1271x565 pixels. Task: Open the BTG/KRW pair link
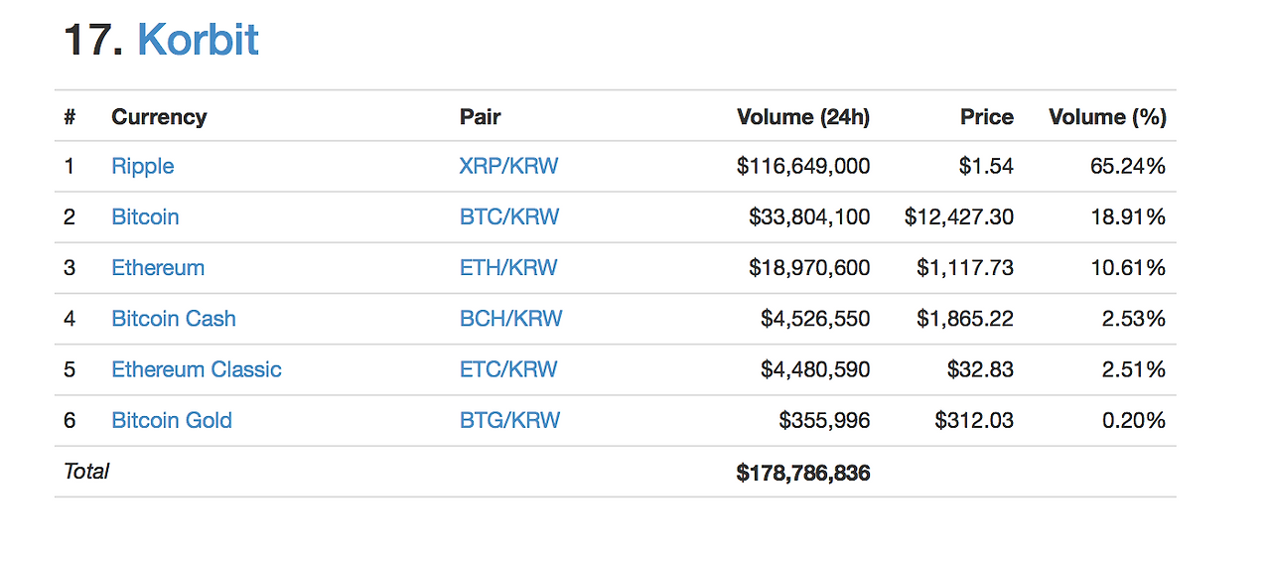[509, 420]
